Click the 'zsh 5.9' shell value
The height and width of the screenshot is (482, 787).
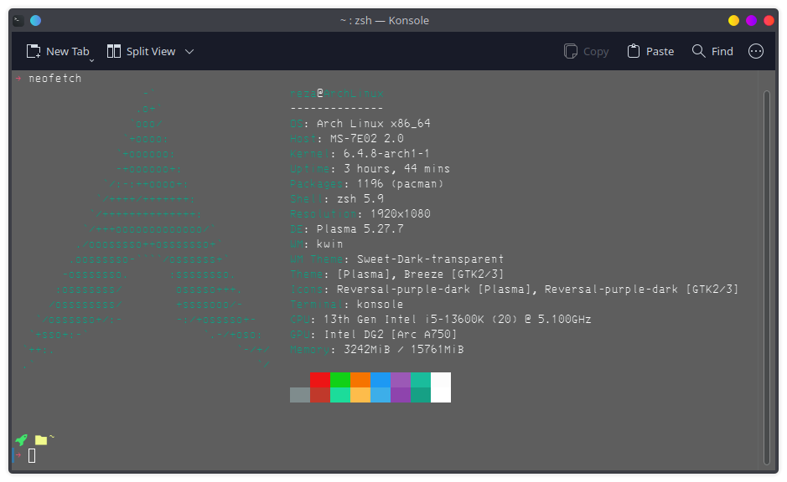[360, 199]
